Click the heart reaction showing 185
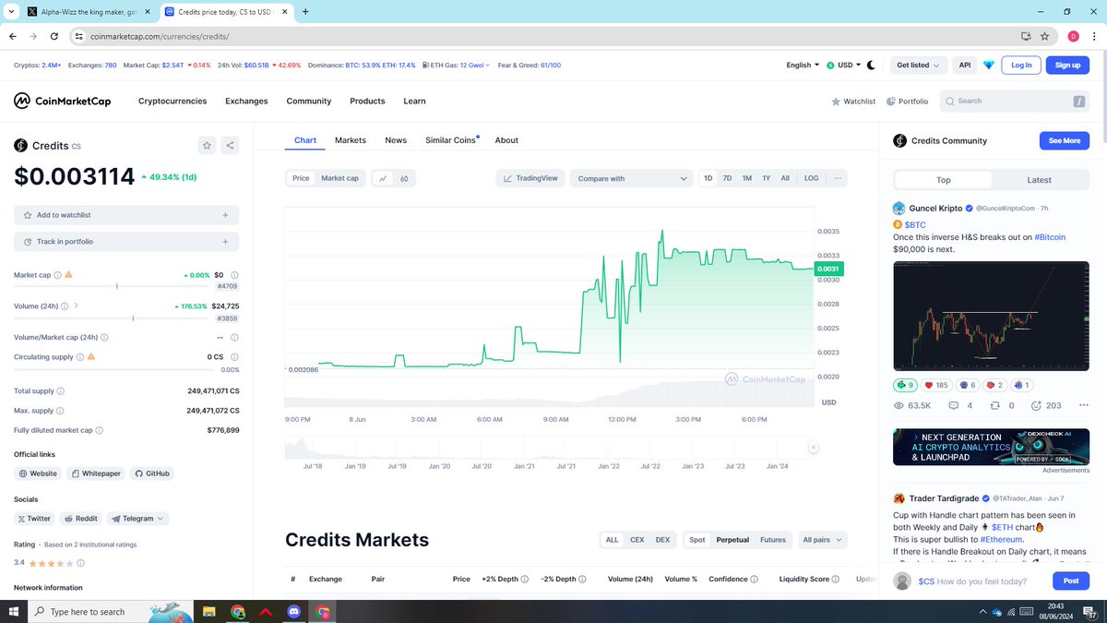Viewport: 1107px width, 623px height. [x=936, y=385]
